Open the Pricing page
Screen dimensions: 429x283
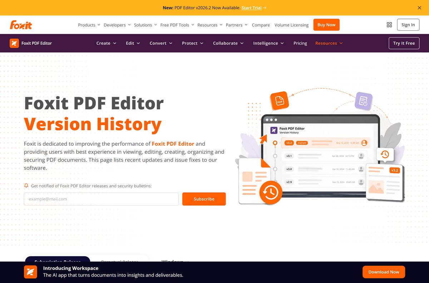click(300, 43)
